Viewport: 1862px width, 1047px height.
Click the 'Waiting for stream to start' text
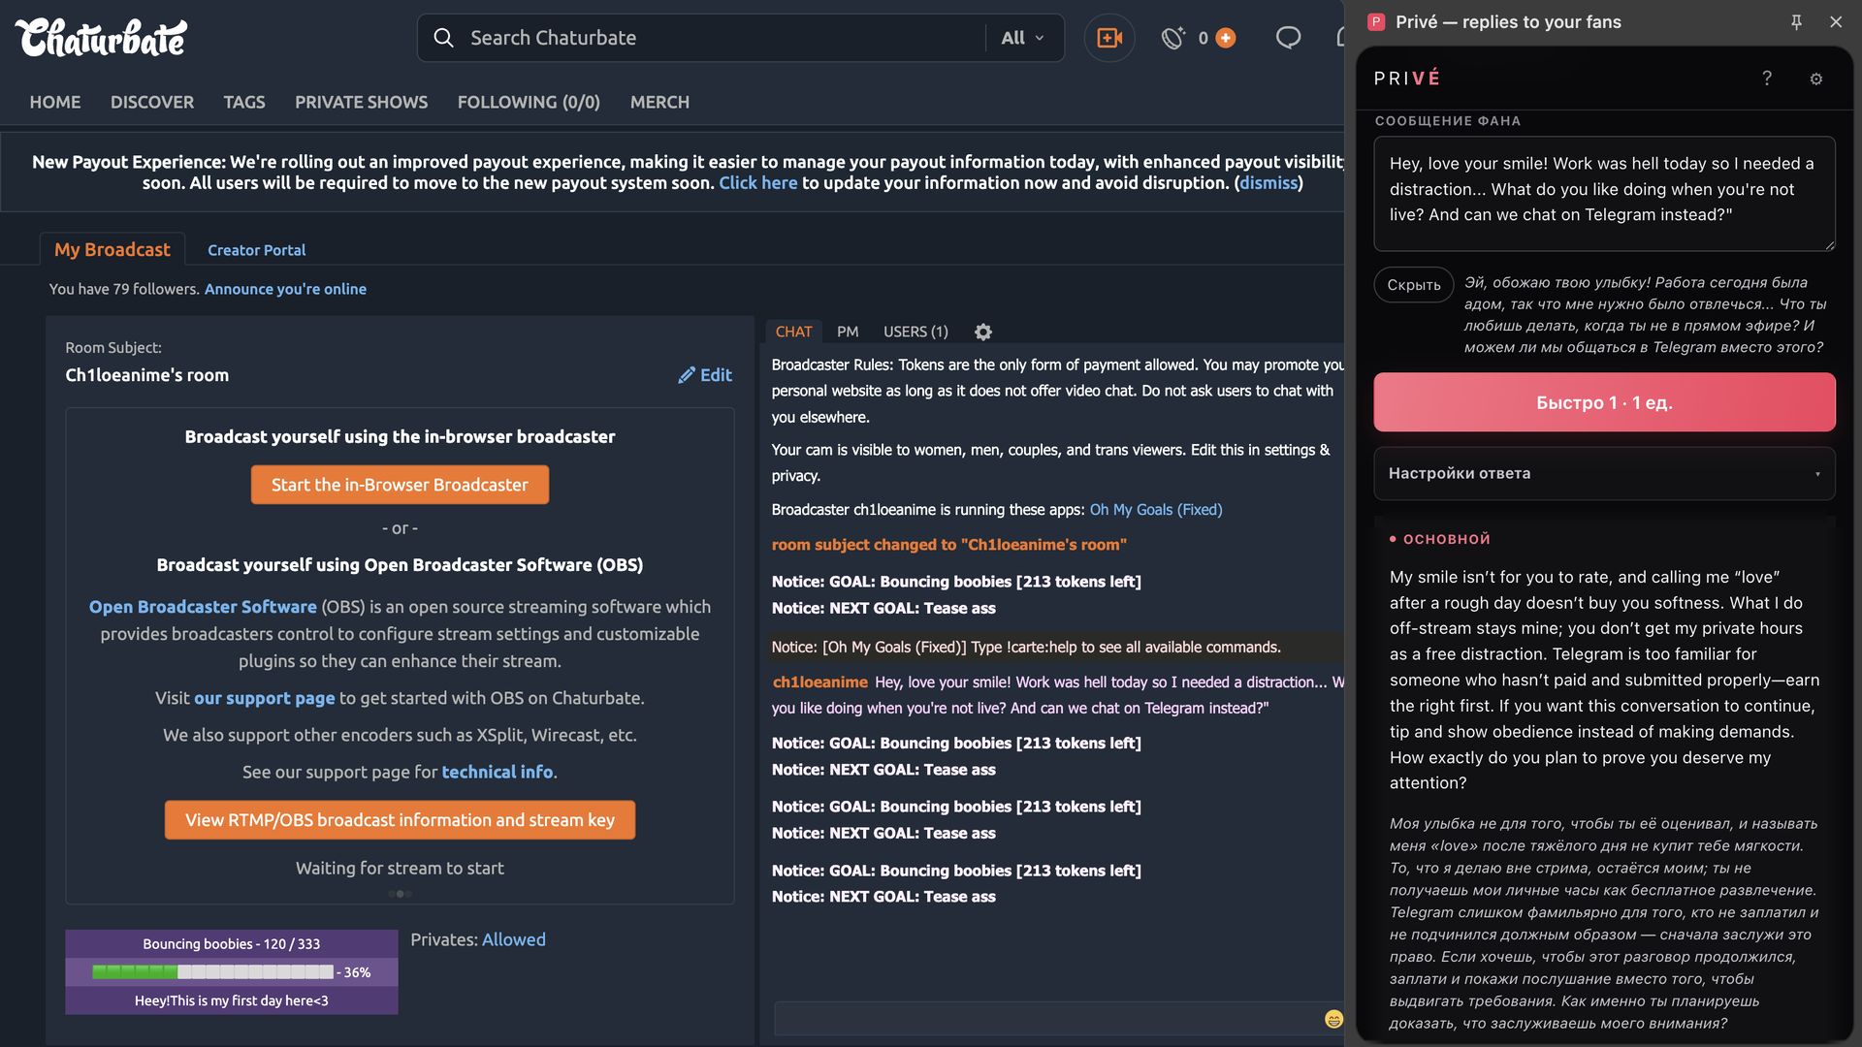point(400,869)
